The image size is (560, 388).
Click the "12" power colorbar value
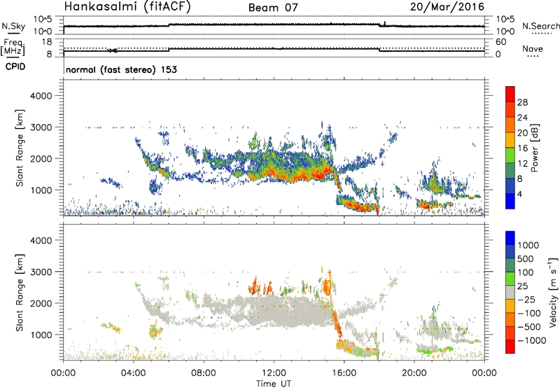(x=522, y=164)
